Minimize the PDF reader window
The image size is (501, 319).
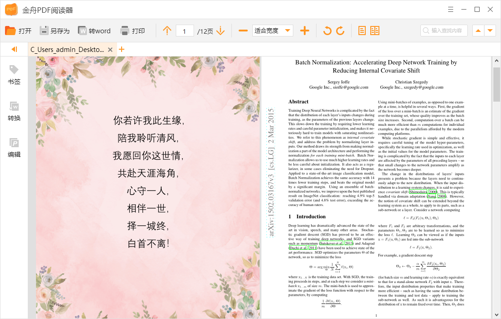[464, 10]
